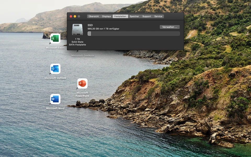This screenshot has width=251, height=157.
Task: Switch to the Übersicht tab
Action: (x=94, y=16)
